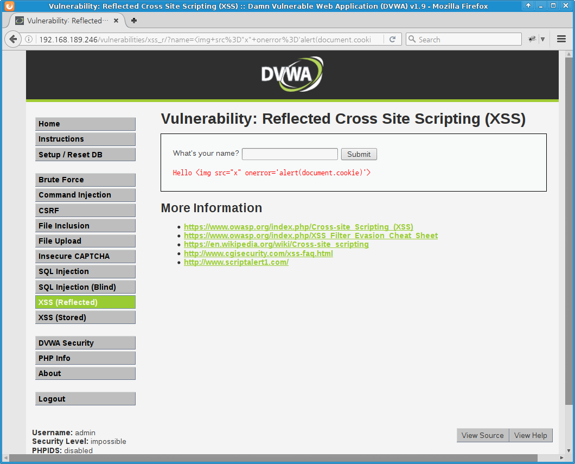Image resolution: width=575 pixels, height=464 pixels.
Task: Click the Search box in toolbar
Action: [x=463, y=39]
